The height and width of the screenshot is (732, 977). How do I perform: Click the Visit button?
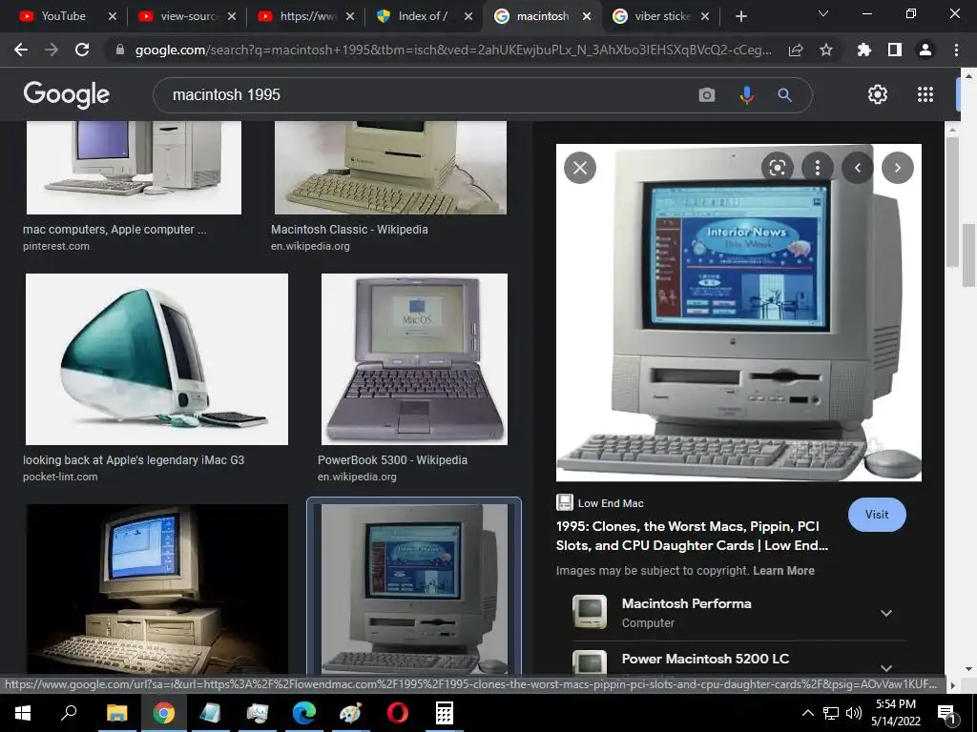877,515
